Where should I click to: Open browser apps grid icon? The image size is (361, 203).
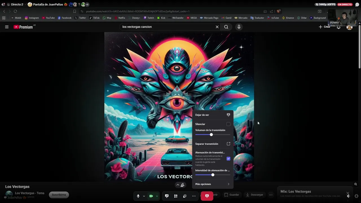click(x=4, y=18)
